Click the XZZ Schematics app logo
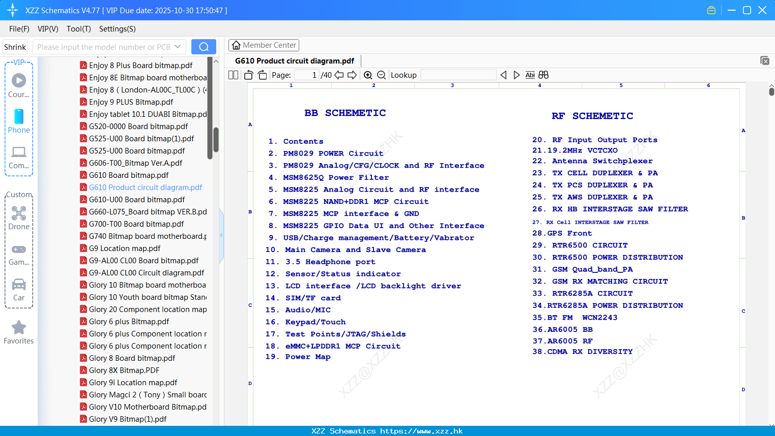This screenshot has height=436, width=775. click(13, 10)
